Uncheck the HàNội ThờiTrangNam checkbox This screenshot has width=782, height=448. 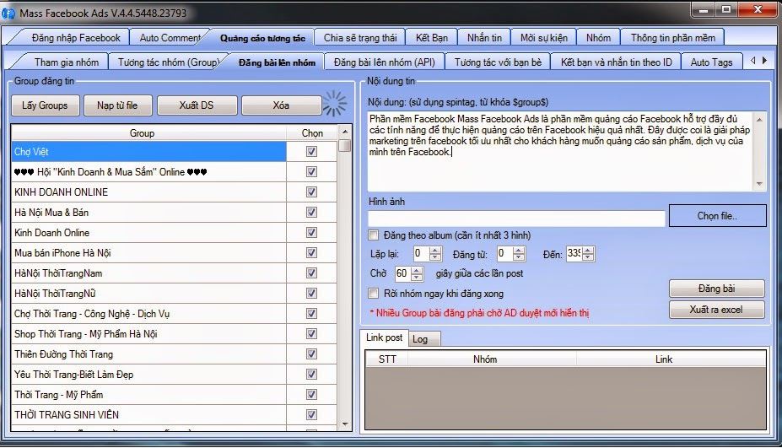click(x=311, y=273)
